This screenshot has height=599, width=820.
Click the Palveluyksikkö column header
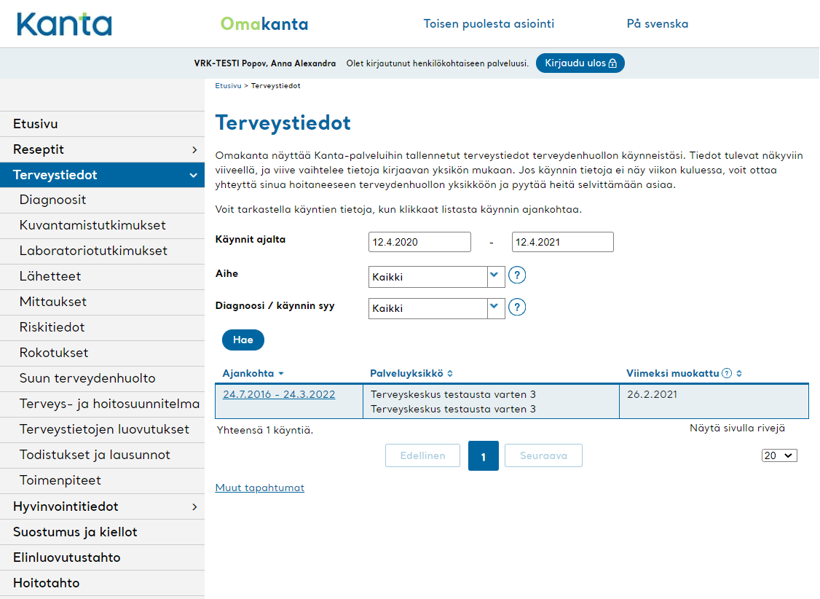click(406, 374)
